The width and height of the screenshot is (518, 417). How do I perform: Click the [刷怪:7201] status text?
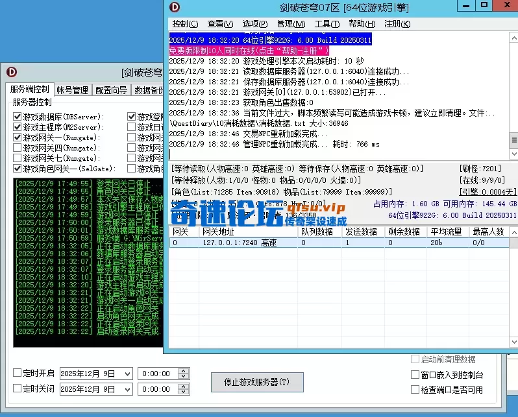pyautogui.click(x=480, y=169)
